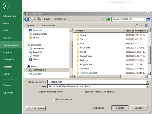This screenshot has height=114, width=152.
Task: Open the Organizar dropdown menu
Action: [x=32, y=25]
